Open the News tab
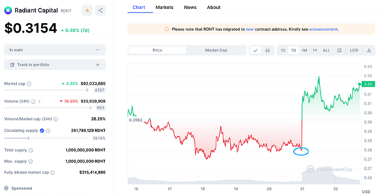This screenshot has width=379, height=195. pyautogui.click(x=190, y=7)
